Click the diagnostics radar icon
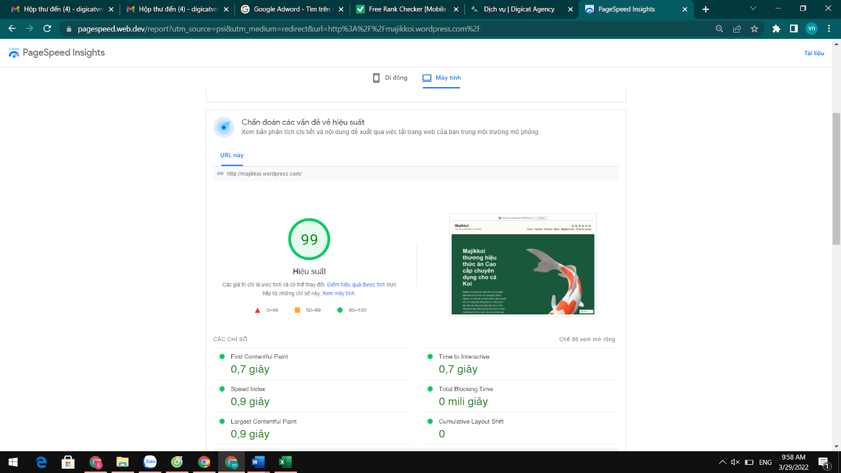The height and width of the screenshot is (473, 841). [224, 127]
